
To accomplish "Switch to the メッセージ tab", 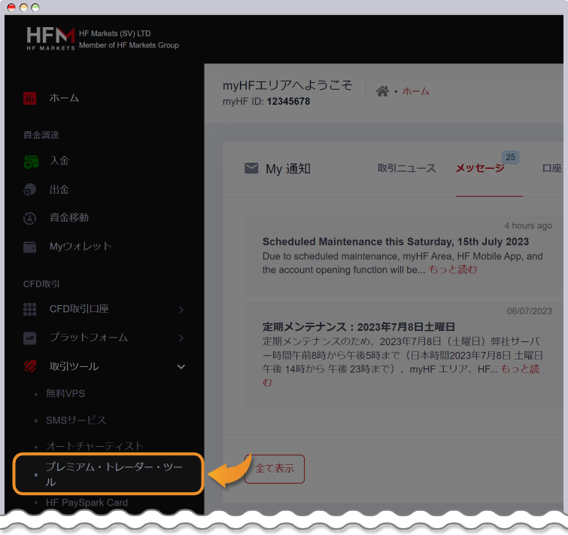I will [x=480, y=168].
